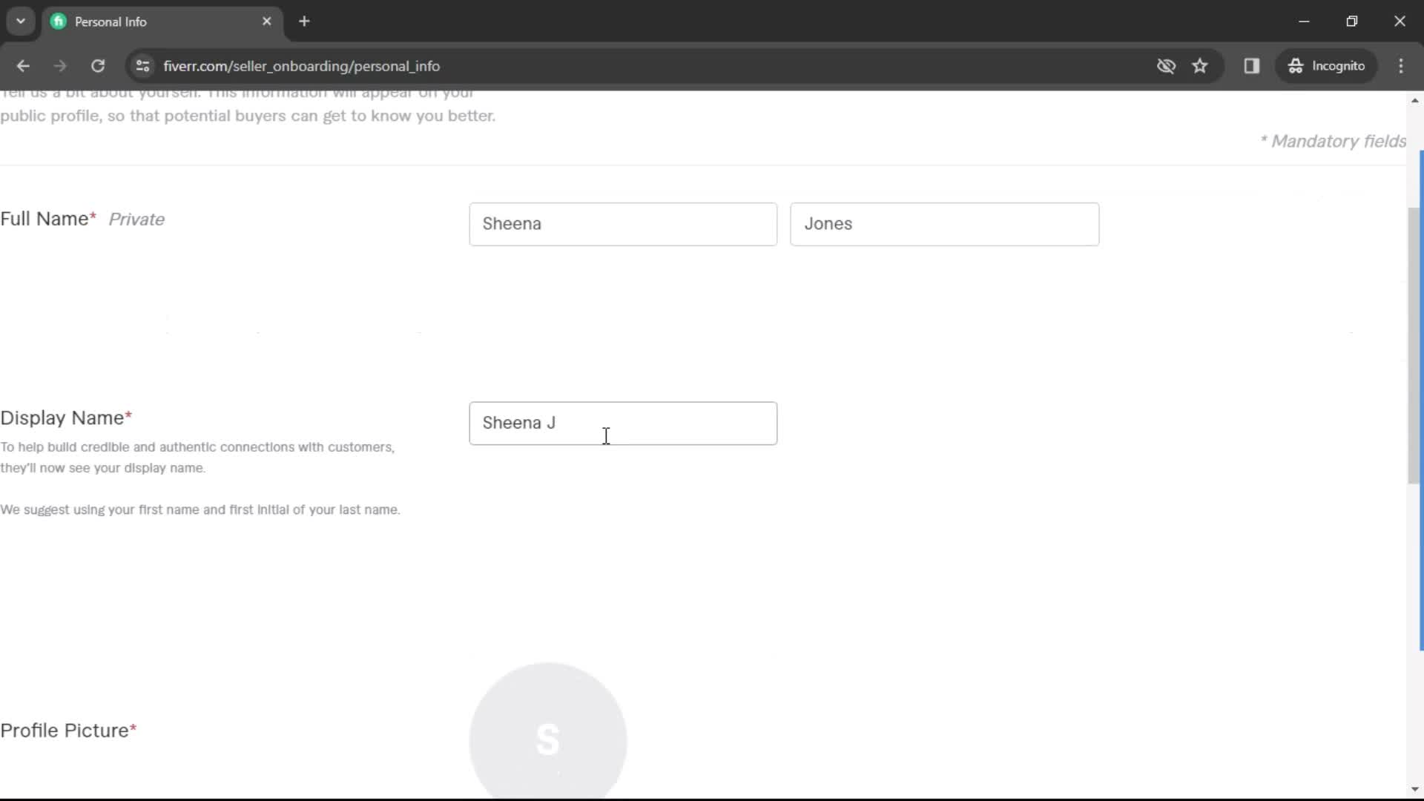
Task: Click the eye-slash privacy icon in address bar
Action: [x=1166, y=65]
